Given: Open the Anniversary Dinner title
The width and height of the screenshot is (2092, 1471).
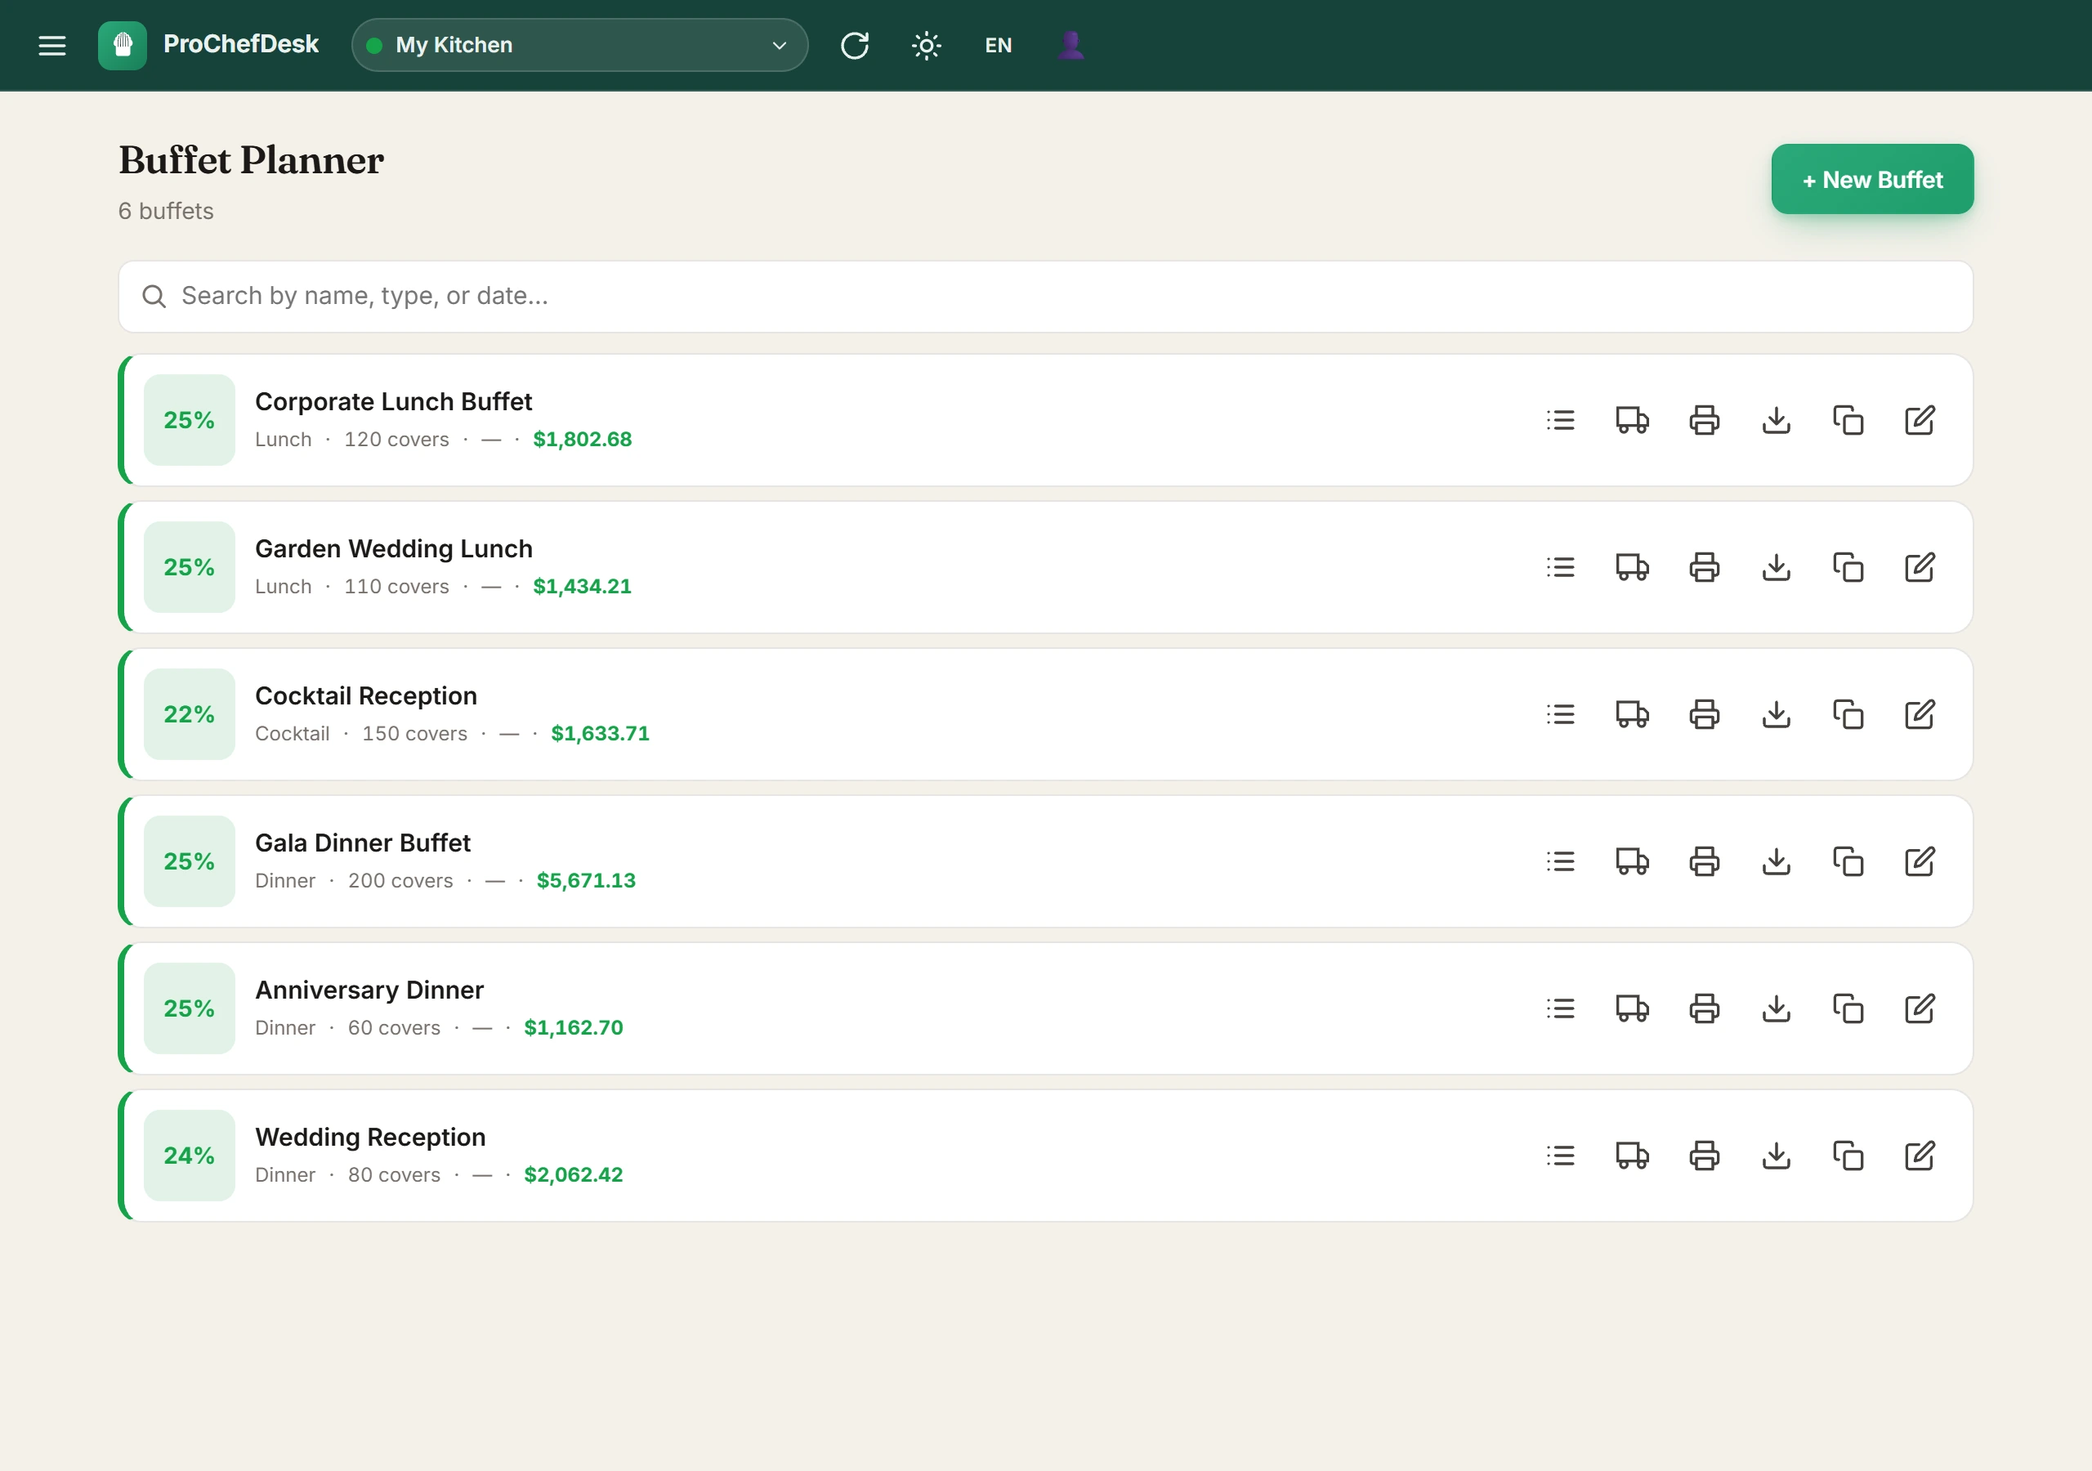Looking at the screenshot, I should [369, 990].
